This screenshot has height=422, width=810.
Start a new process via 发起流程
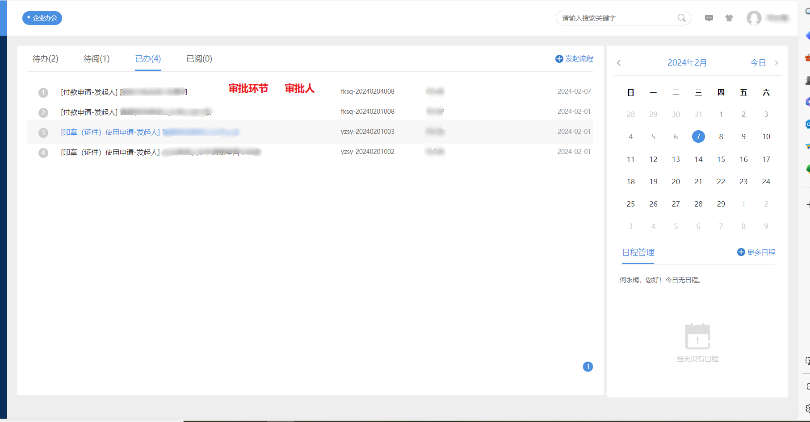click(579, 59)
